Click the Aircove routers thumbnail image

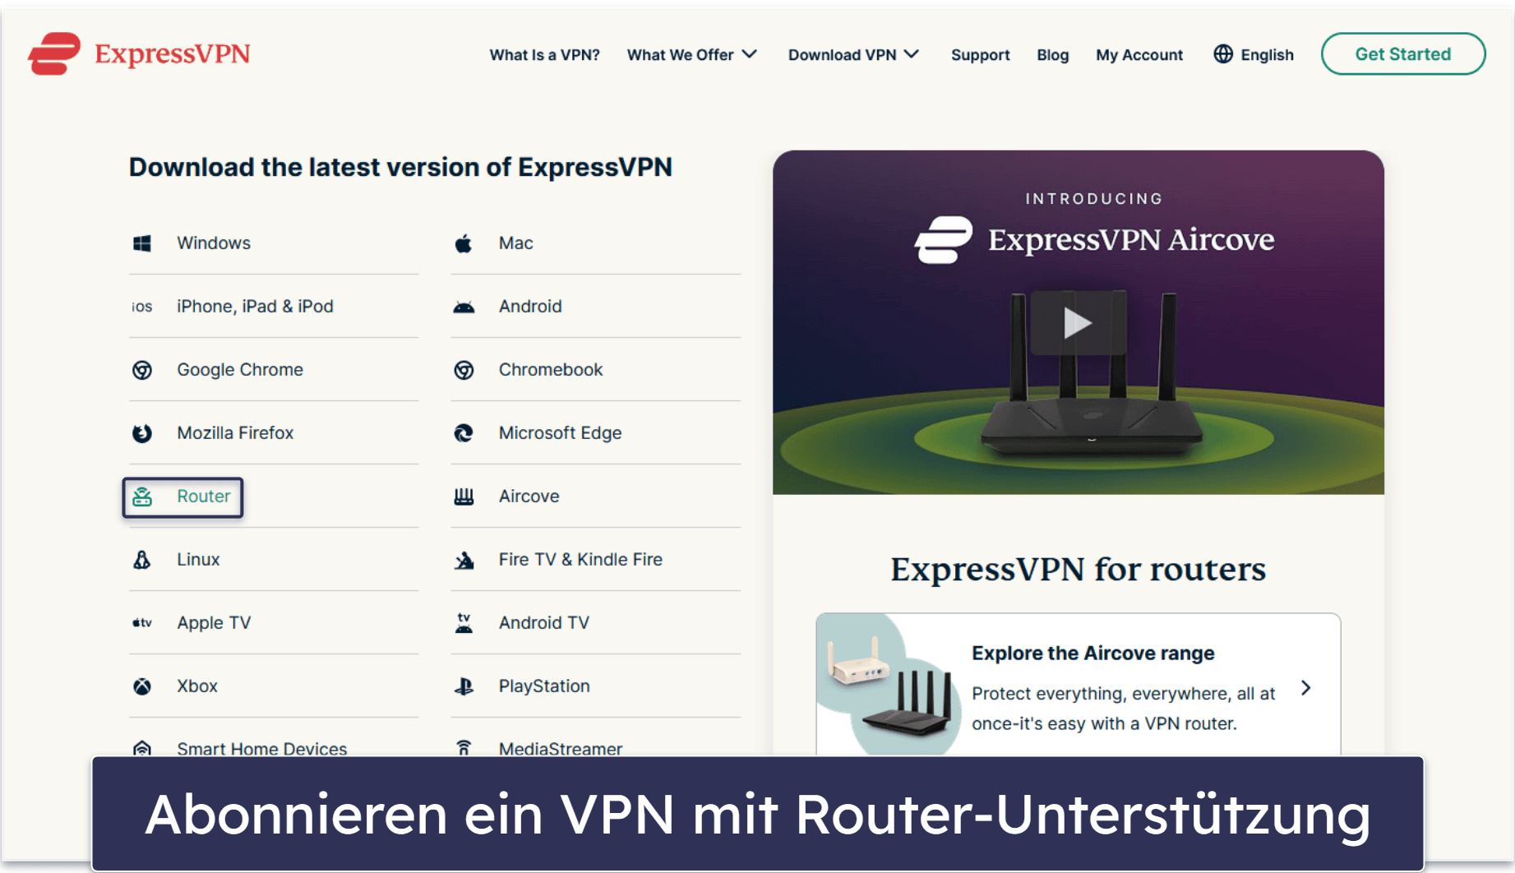[889, 685]
